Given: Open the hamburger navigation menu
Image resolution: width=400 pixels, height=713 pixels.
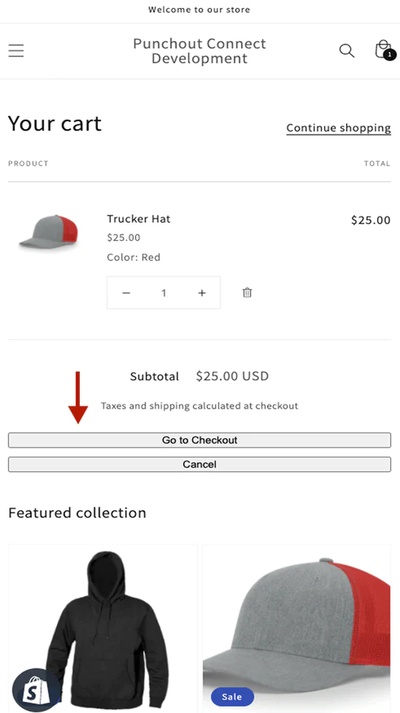Looking at the screenshot, I should coord(16,51).
